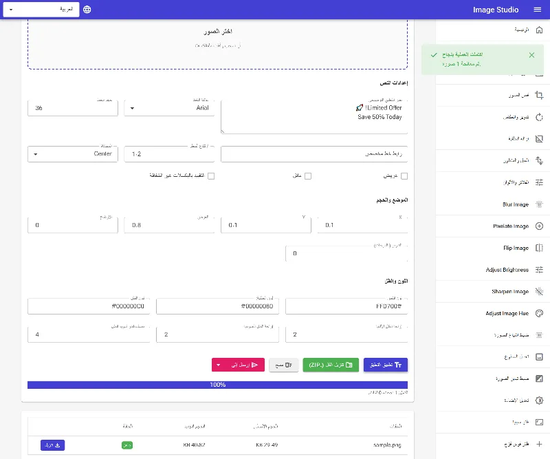This screenshot has height=459, width=550.
Task: Click the original size cell KB 29.49
Action: click(x=267, y=445)
